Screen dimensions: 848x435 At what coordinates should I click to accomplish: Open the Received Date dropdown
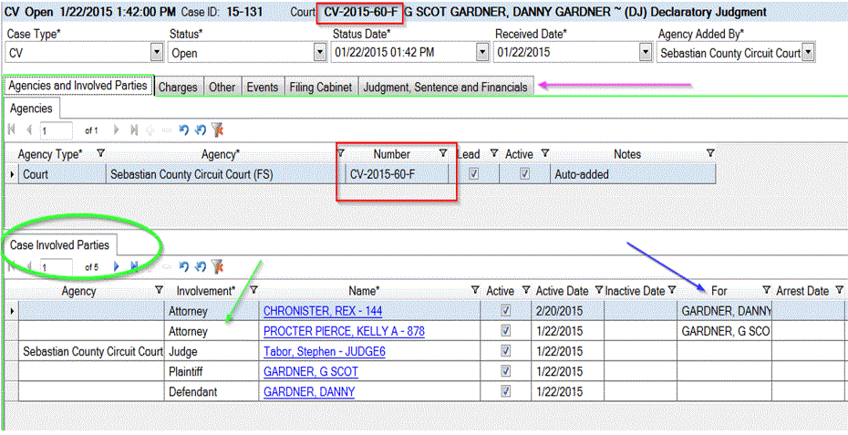[x=645, y=53]
